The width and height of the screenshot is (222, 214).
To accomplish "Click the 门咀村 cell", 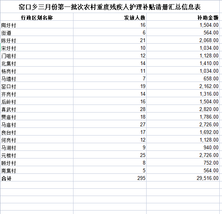I will click(37, 55).
